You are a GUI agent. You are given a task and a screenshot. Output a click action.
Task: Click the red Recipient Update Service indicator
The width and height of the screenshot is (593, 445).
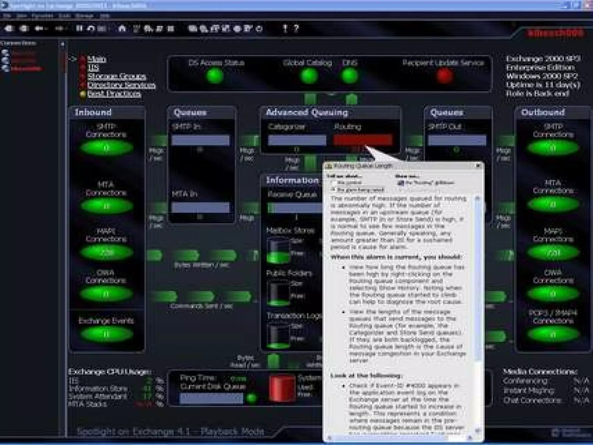coord(444,76)
